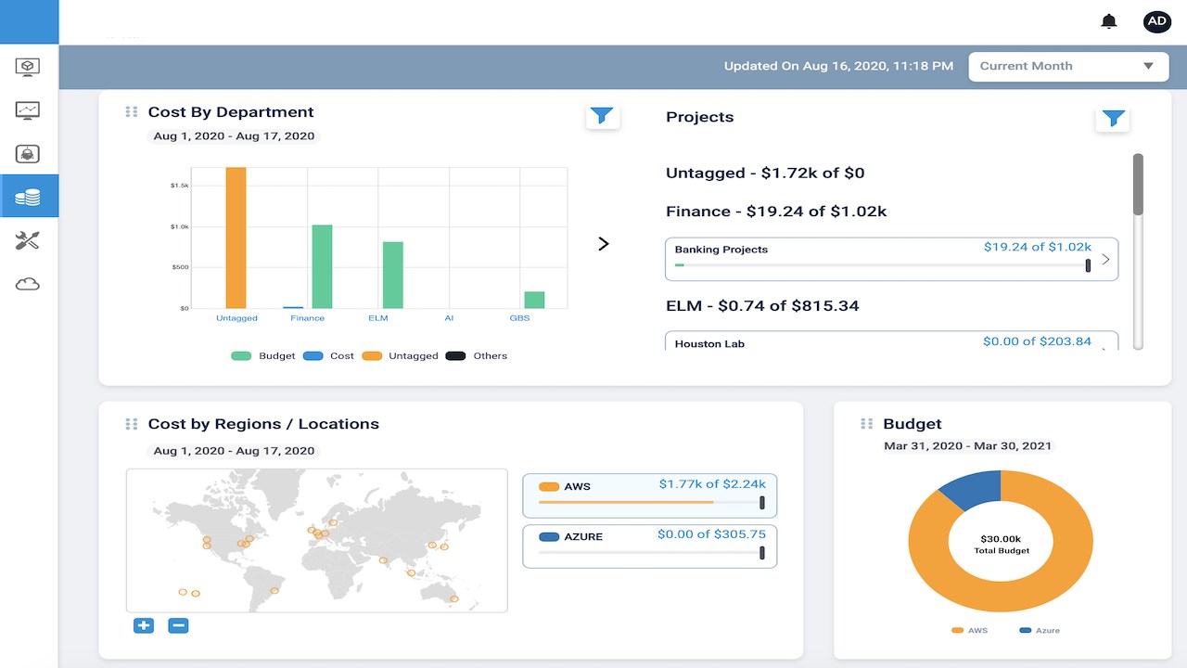Expand the Banking Projects row chevron

tap(1105, 260)
